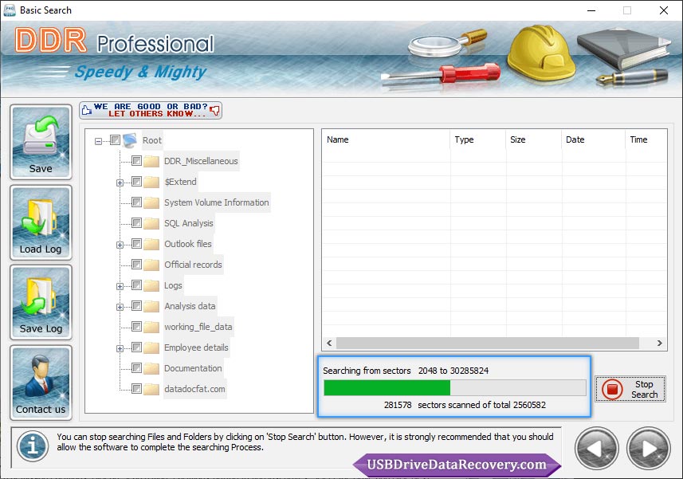The width and height of the screenshot is (683, 479).
Task: Go forward with the right arrow button
Action: pos(649,449)
